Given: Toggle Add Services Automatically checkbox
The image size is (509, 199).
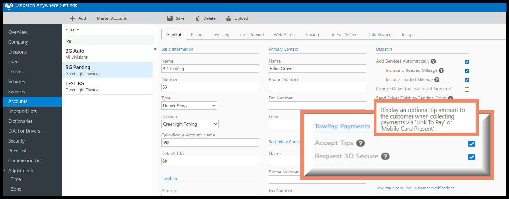Looking at the screenshot, I should (x=467, y=62).
